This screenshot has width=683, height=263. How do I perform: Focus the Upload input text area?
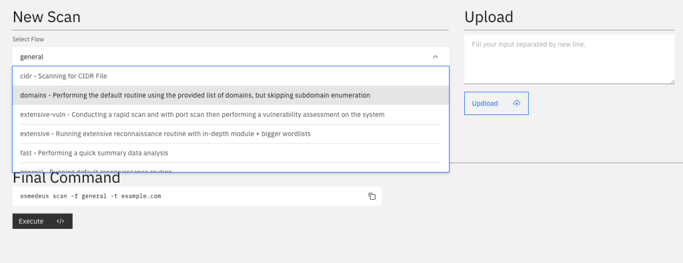[x=569, y=59]
